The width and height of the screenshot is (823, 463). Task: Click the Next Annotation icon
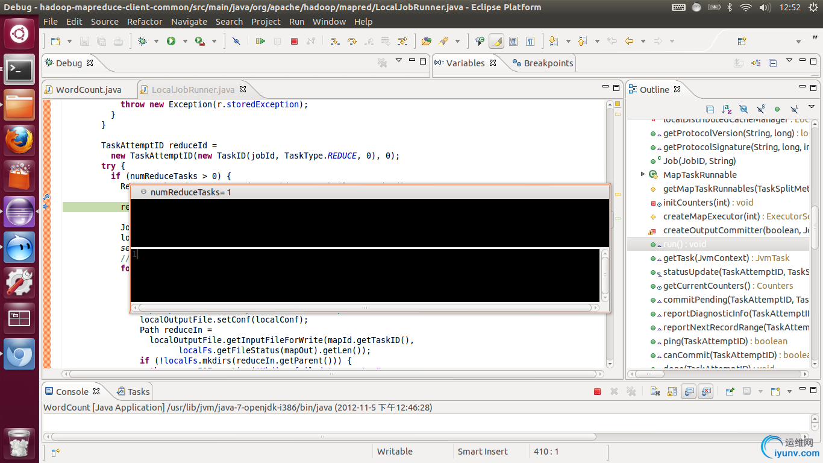click(553, 41)
